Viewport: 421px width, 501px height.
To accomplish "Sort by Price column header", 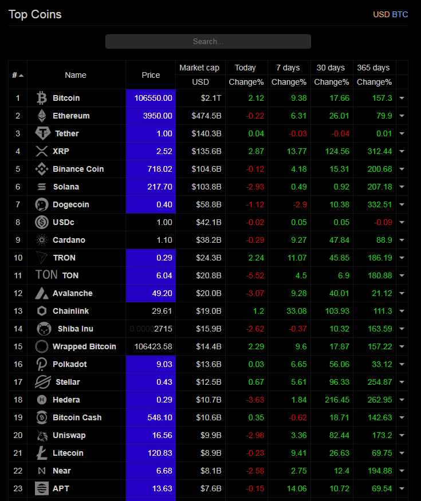I will pos(151,75).
